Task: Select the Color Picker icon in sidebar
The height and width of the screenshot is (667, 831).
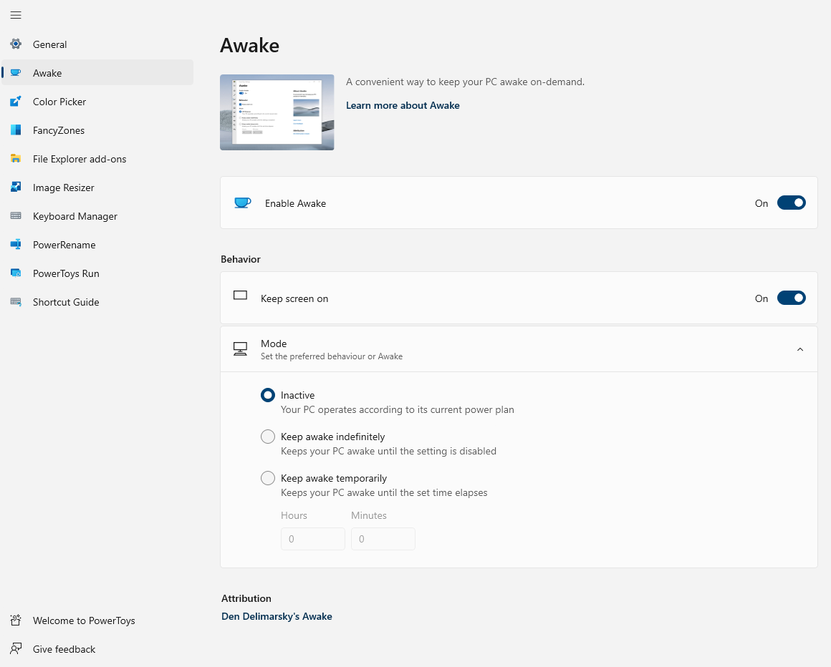Action: click(16, 101)
